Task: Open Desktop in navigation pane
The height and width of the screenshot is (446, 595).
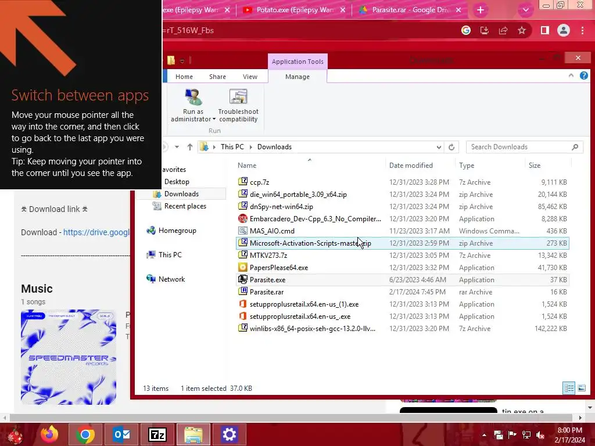Action: 177,182
